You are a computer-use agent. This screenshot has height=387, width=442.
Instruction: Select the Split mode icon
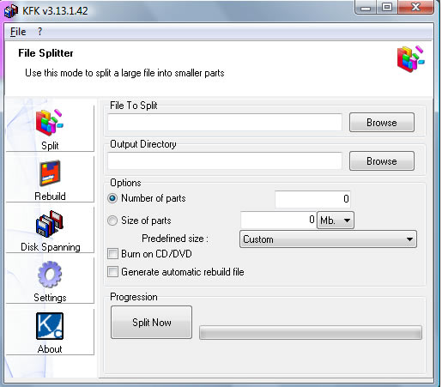click(50, 124)
